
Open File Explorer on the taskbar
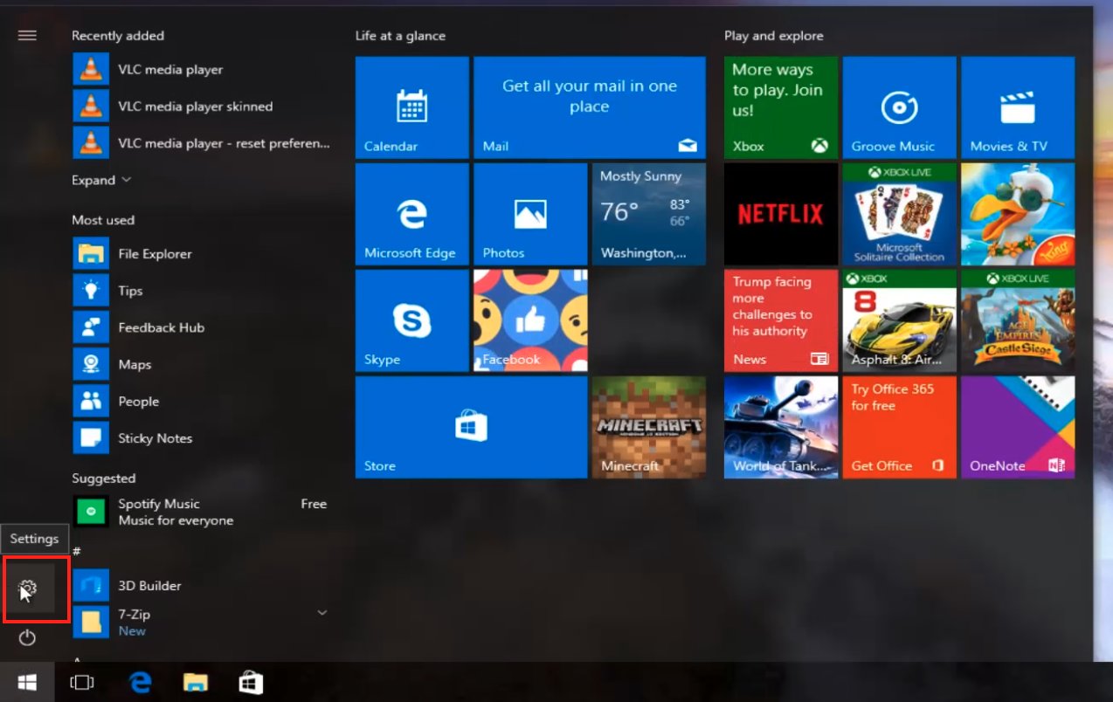[196, 682]
